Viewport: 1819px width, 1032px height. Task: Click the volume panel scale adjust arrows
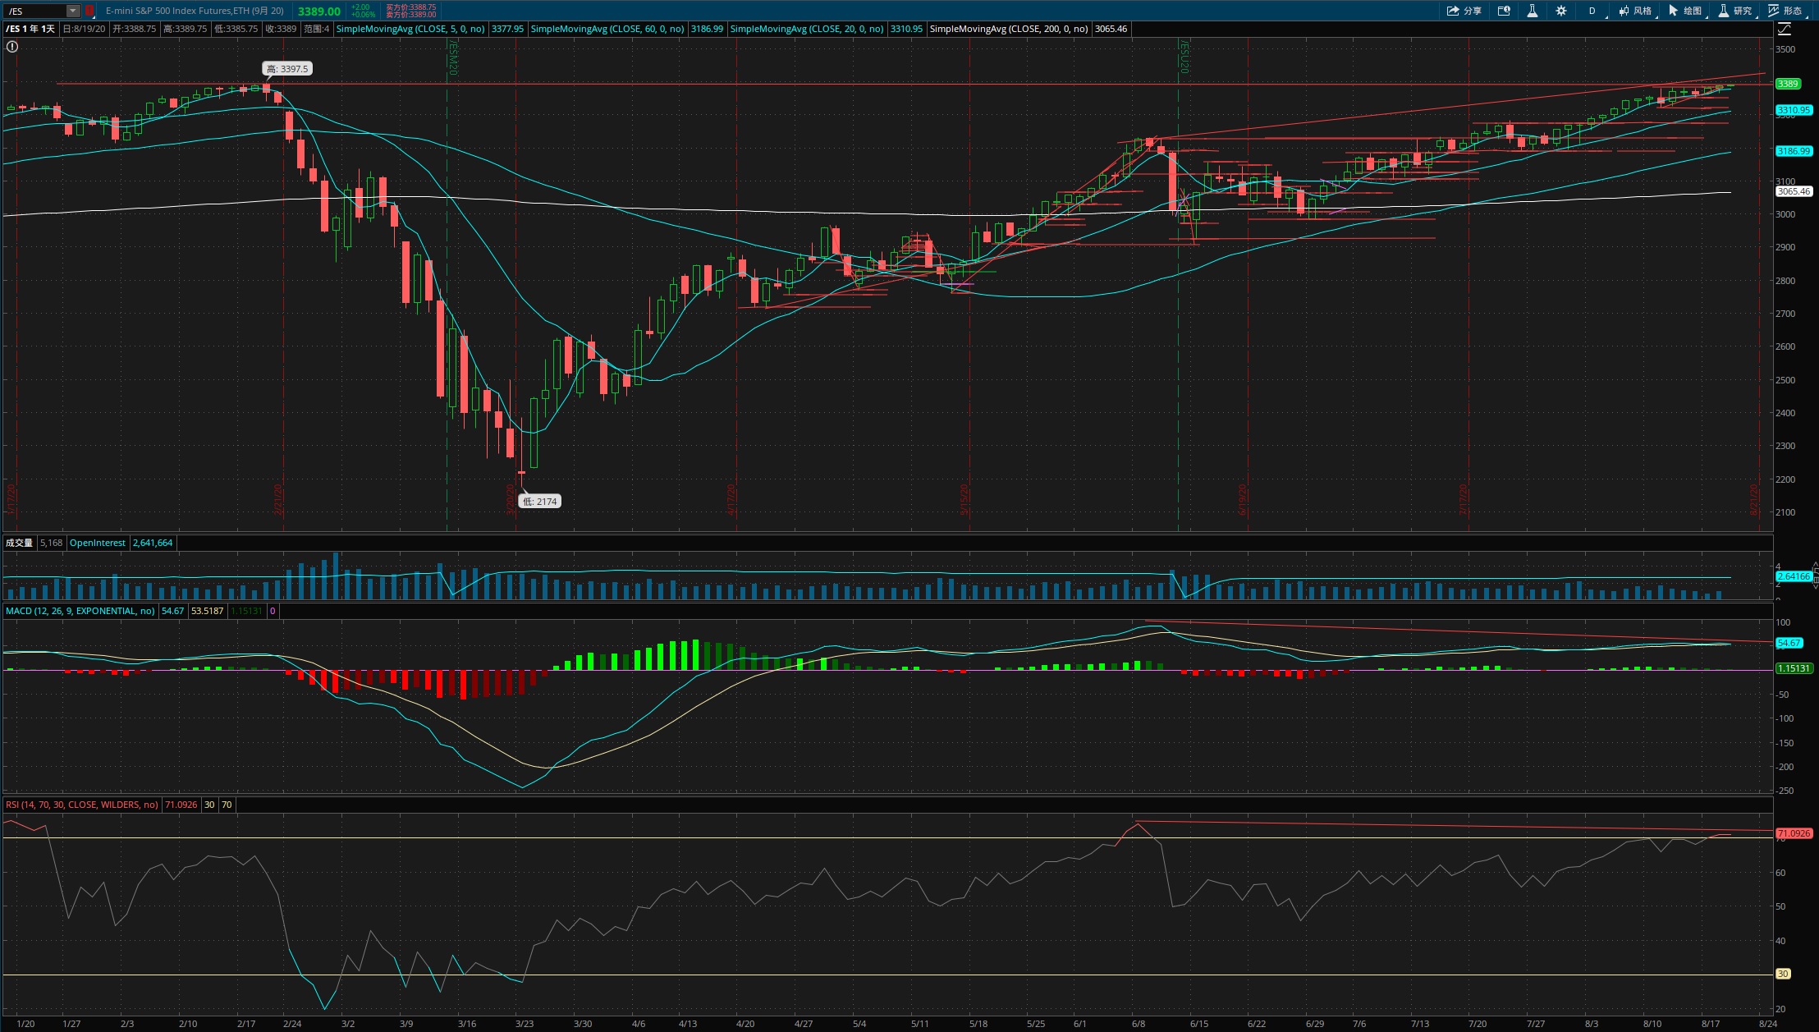click(1815, 575)
